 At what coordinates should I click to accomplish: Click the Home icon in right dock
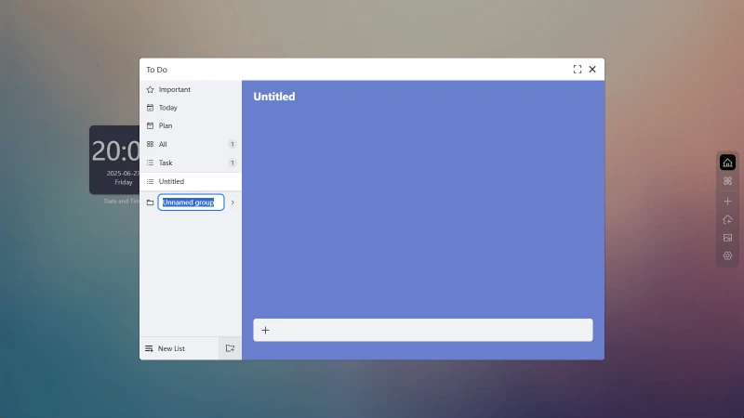[x=727, y=163]
